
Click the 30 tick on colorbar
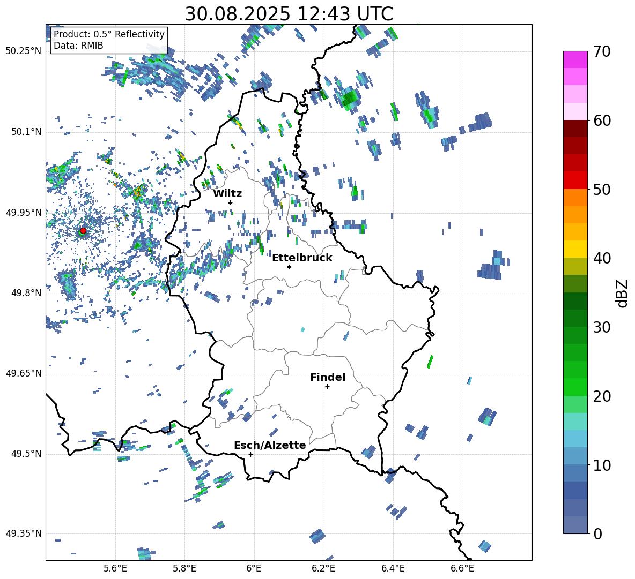click(x=602, y=327)
